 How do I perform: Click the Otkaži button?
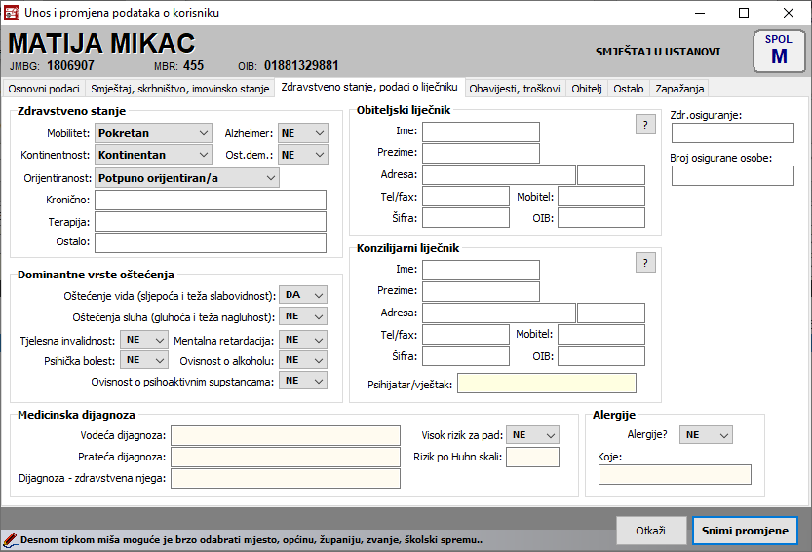click(x=651, y=531)
